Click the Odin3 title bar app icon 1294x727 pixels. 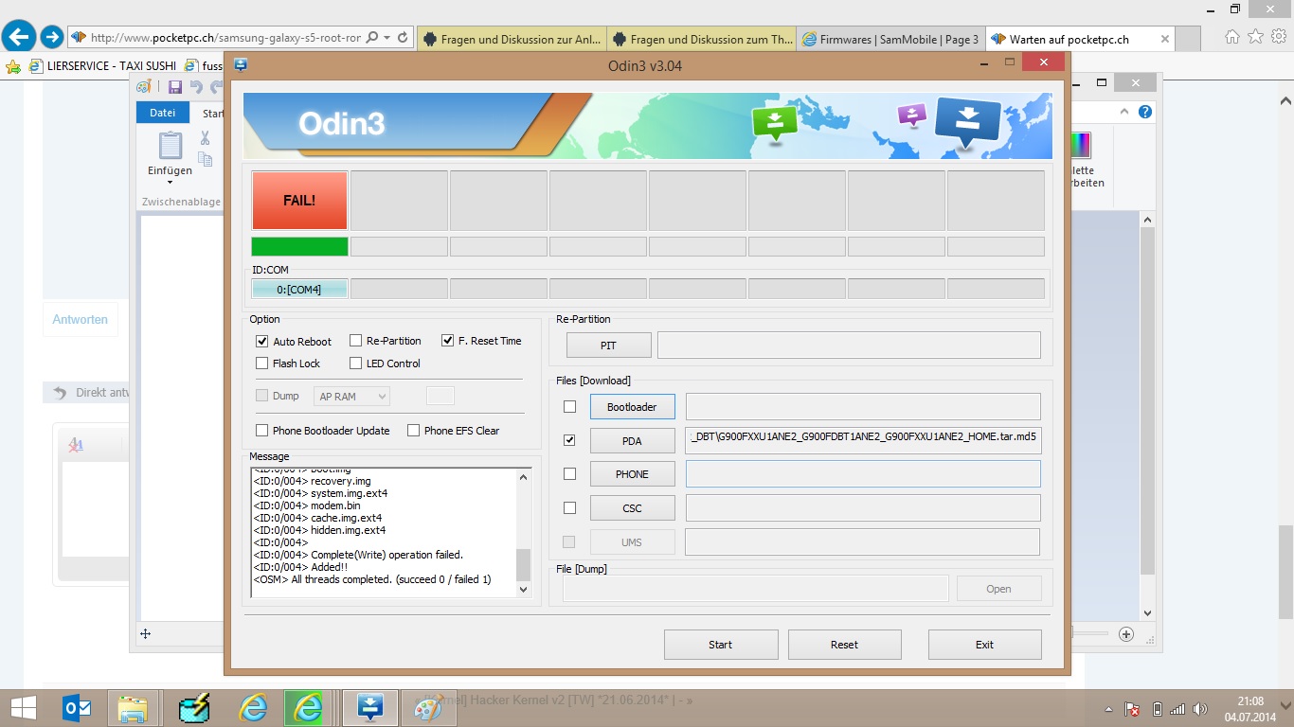point(241,64)
